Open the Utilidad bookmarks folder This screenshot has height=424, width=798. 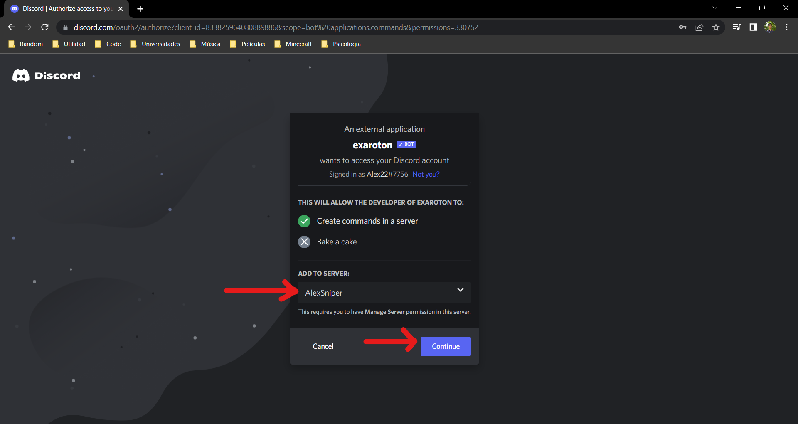tap(69, 44)
